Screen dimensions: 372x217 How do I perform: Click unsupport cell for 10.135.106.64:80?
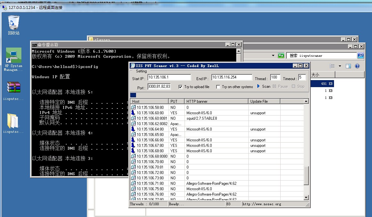(258, 129)
